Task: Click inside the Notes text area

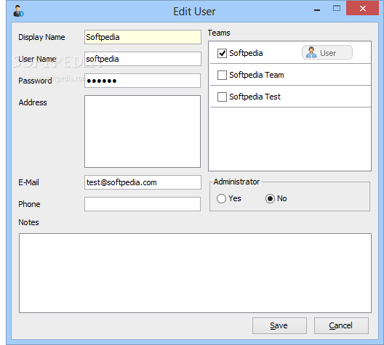Action: point(195,273)
